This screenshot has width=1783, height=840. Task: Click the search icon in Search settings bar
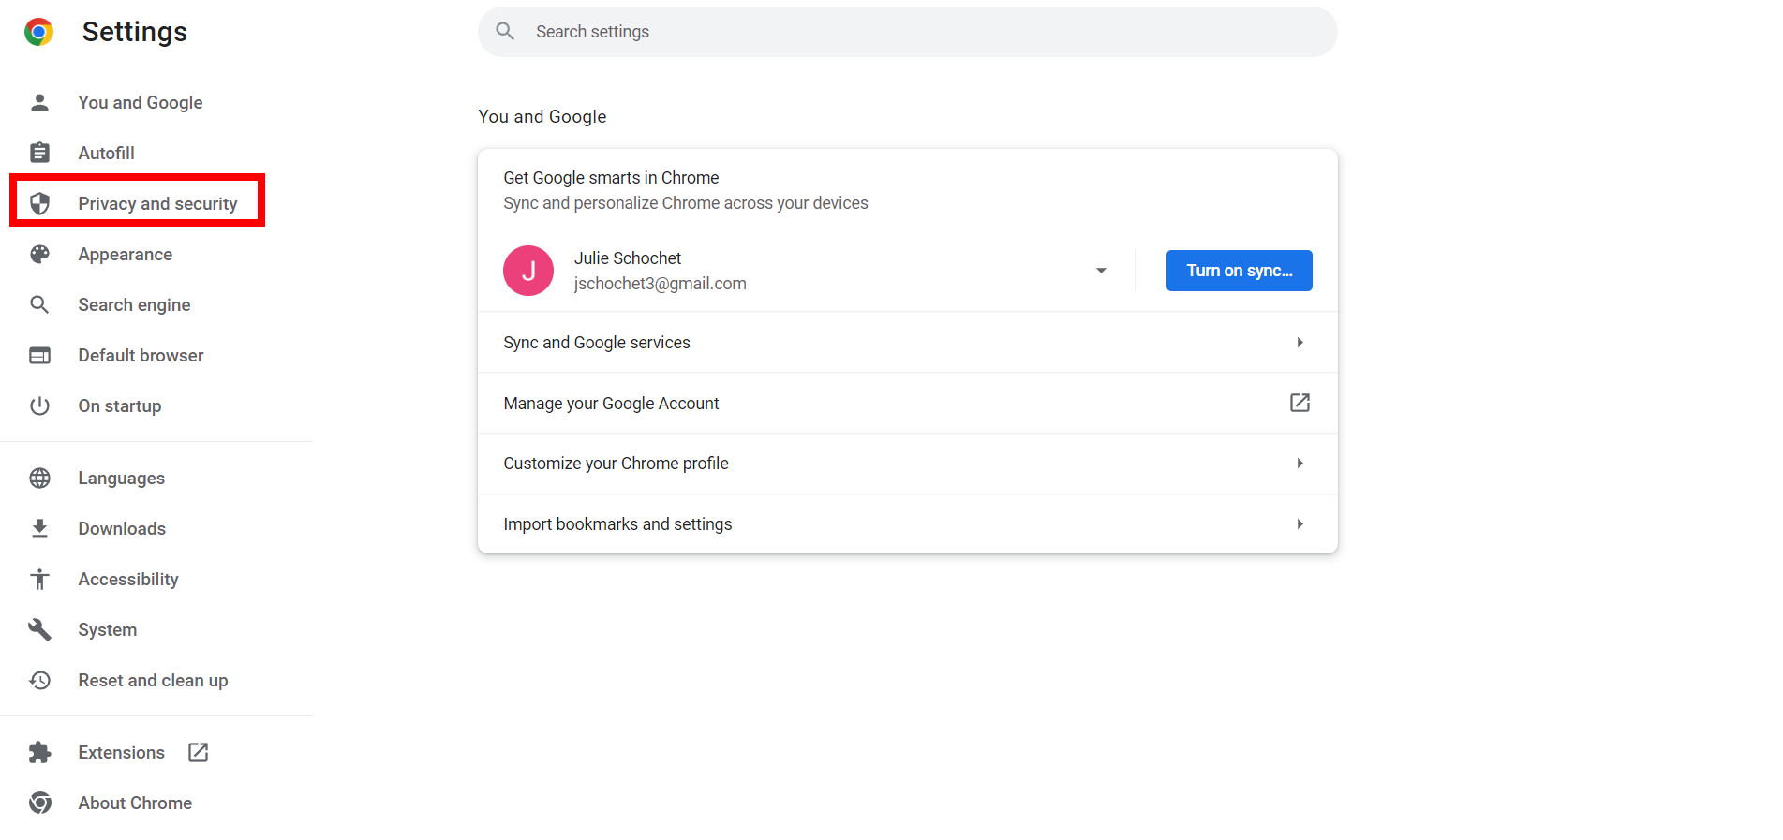pyautogui.click(x=505, y=31)
